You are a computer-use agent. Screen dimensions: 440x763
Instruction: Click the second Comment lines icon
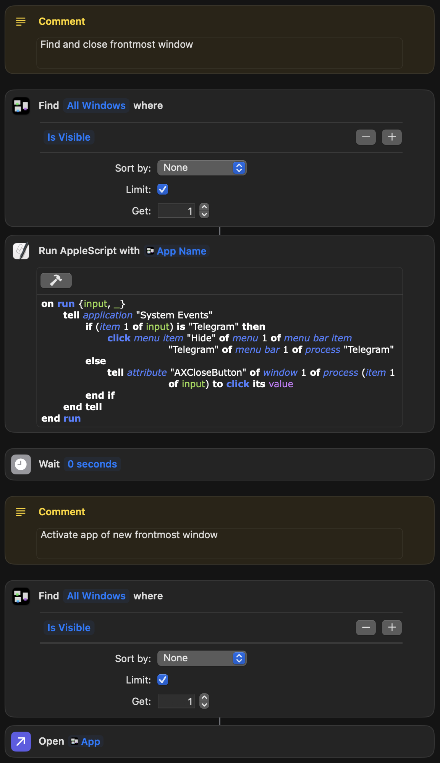(x=21, y=512)
